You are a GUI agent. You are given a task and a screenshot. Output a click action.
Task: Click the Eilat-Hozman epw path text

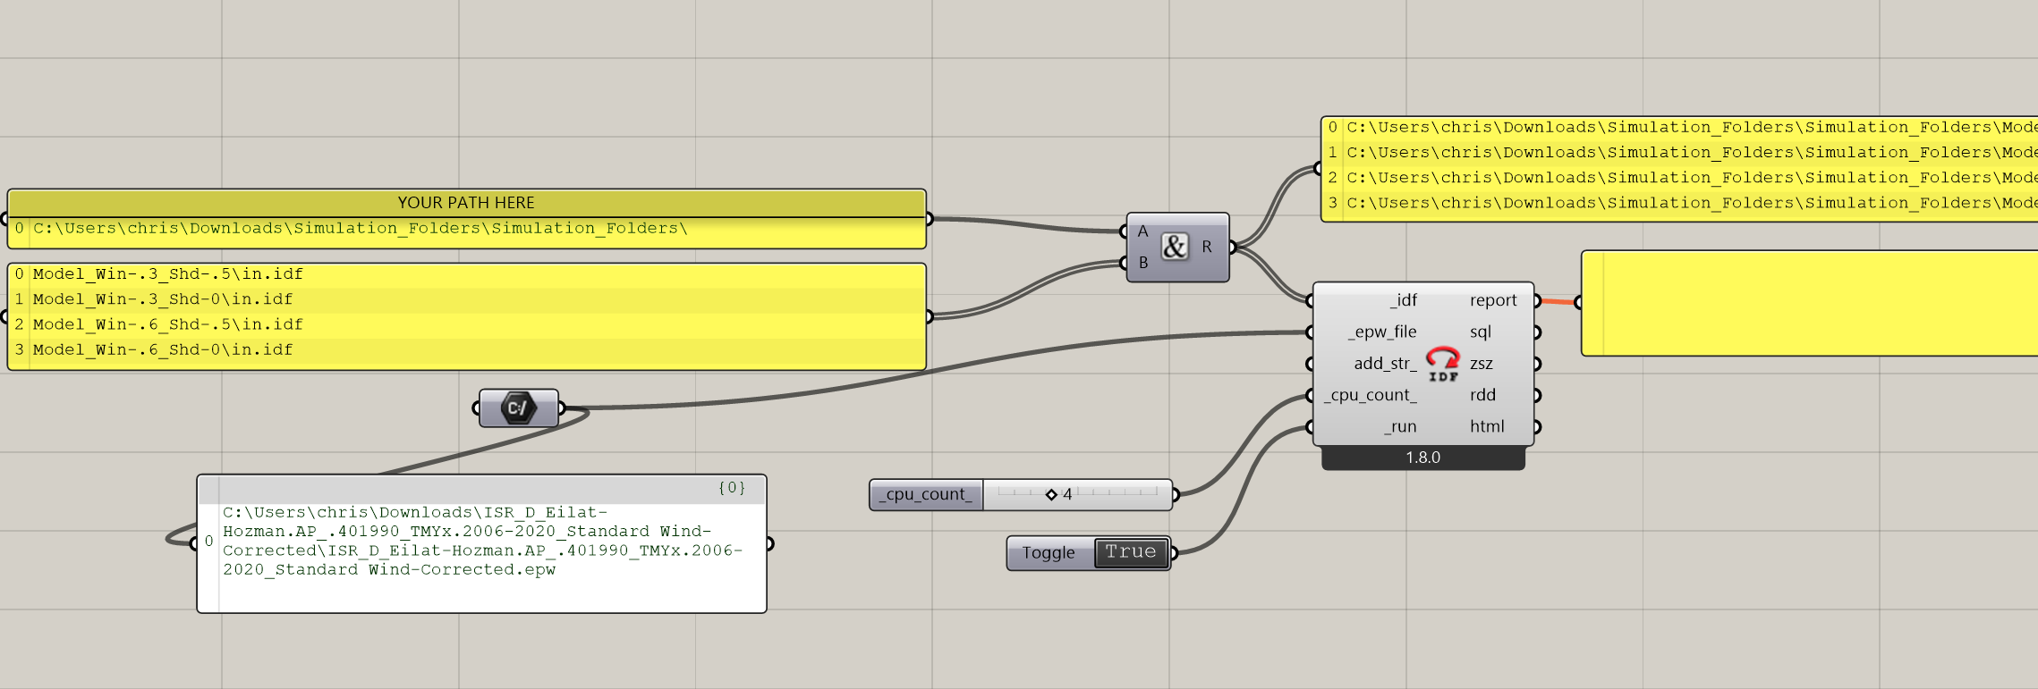pyautogui.click(x=483, y=541)
